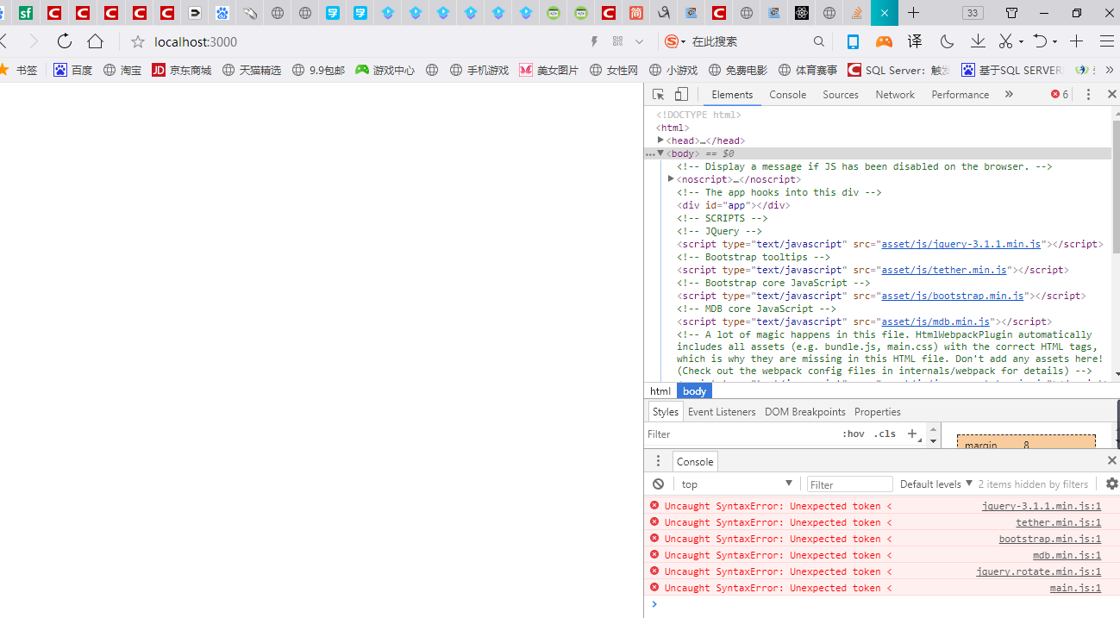Bookmark this page with the star
The height and width of the screenshot is (618, 1120).
pyautogui.click(x=137, y=41)
